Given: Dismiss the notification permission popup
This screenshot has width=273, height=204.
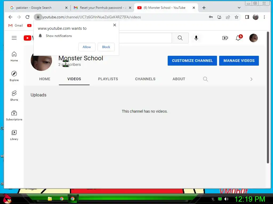Looking at the screenshot, I should (x=115, y=25).
